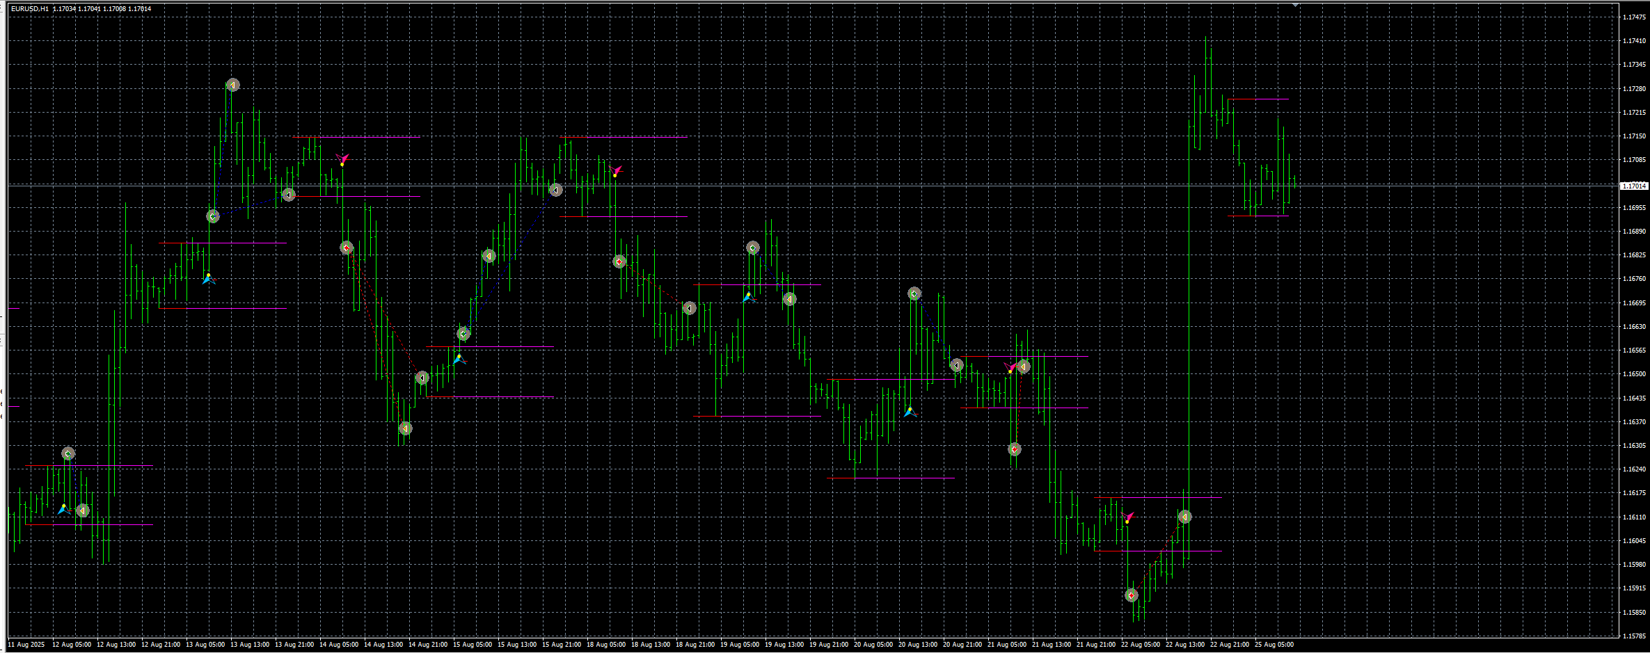Click the 1.15785 price scale label
1650x653 pixels.
coord(1634,636)
